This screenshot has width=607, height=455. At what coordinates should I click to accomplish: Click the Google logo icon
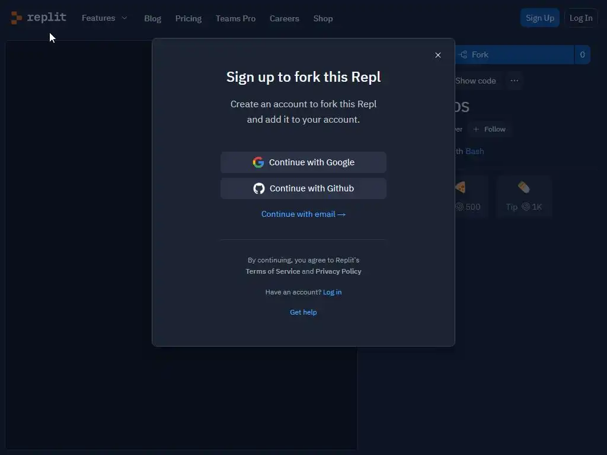[258, 162]
